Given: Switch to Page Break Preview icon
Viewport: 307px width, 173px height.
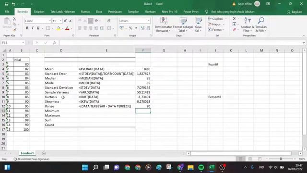Looking at the screenshot, I should [260, 159].
